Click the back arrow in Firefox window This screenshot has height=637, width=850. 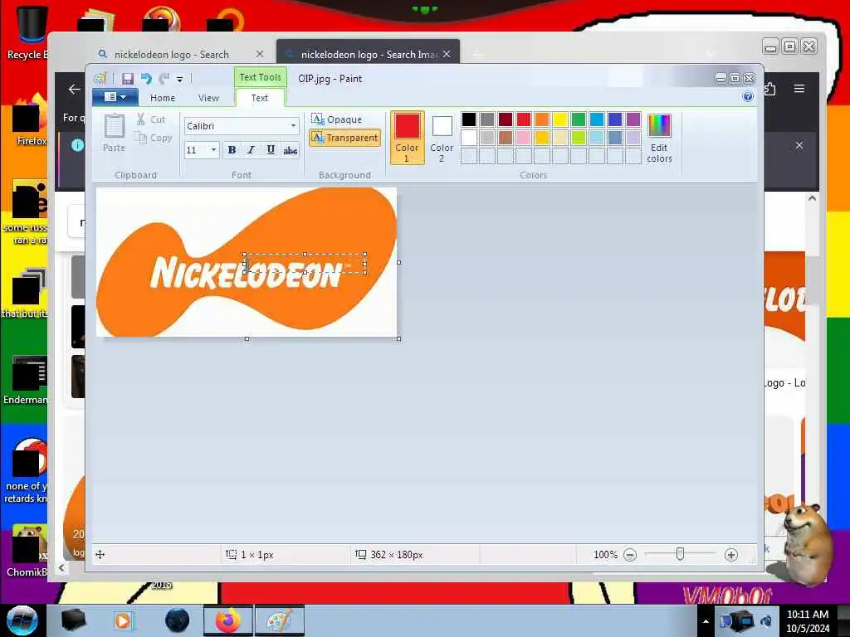pyautogui.click(x=74, y=90)
